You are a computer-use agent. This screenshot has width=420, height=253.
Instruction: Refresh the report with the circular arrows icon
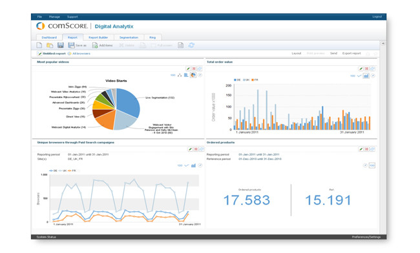[x=191, y=45]
